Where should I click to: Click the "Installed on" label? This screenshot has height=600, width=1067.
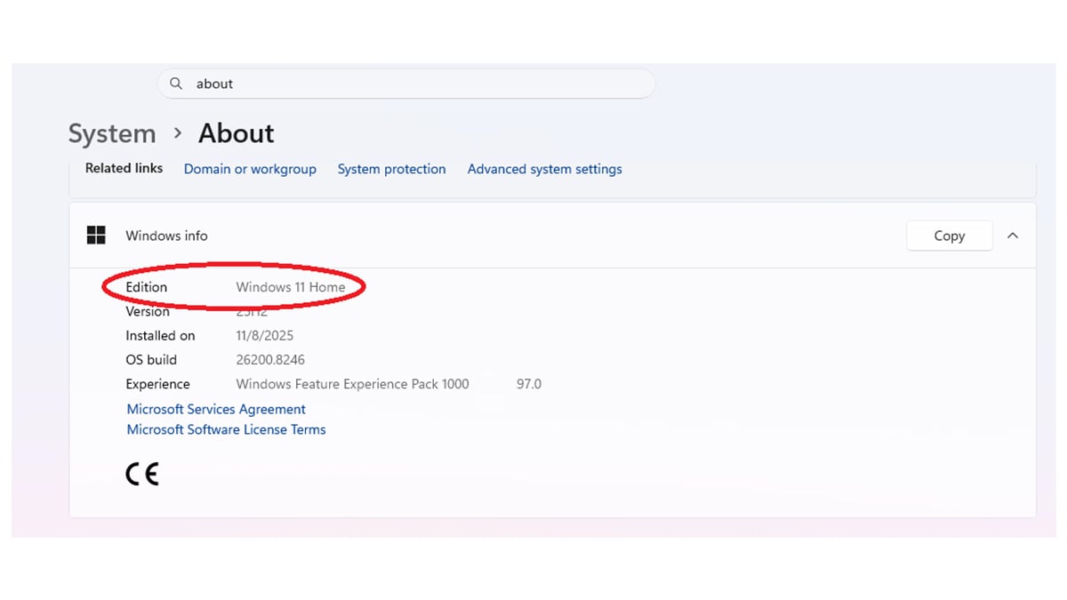[x=160, y=336]
